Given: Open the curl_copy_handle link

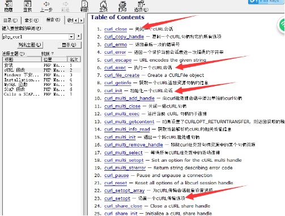Looking at the screenshot, I should tap(124, 37).
